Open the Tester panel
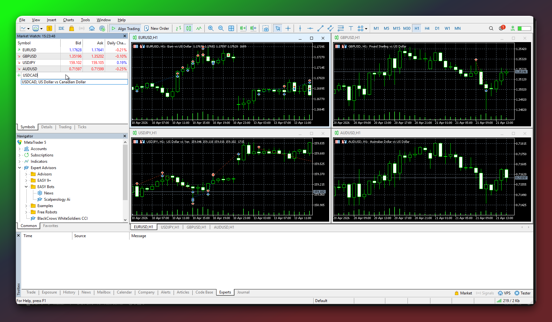 (522, 293)
